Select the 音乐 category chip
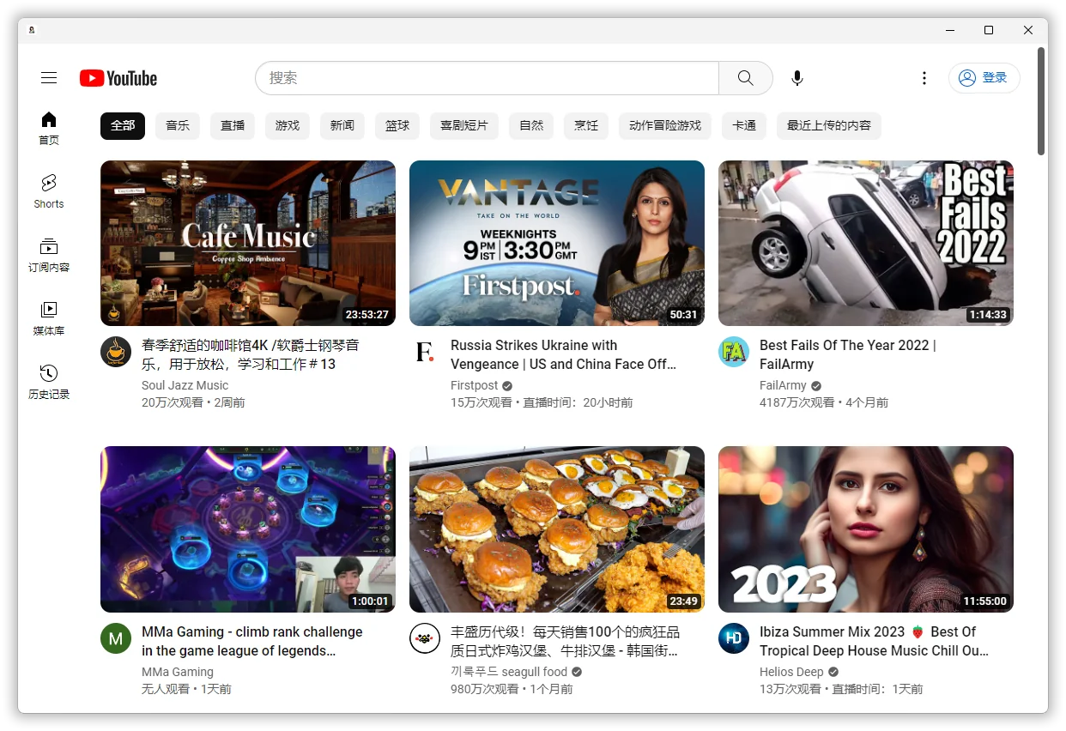This screenshot has width=1066, height=731. (x=178, y=125)
